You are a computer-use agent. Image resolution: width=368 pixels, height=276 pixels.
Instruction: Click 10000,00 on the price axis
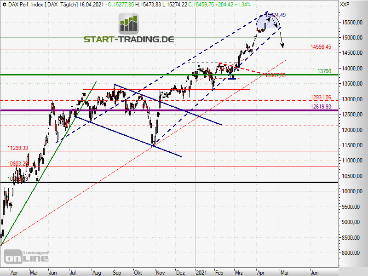coord(352,191)
